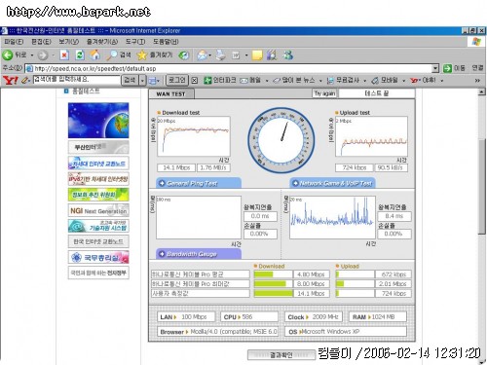487x365 pixels.
Task: Click the Network Game & VoIP Test button
Action: 332,183
